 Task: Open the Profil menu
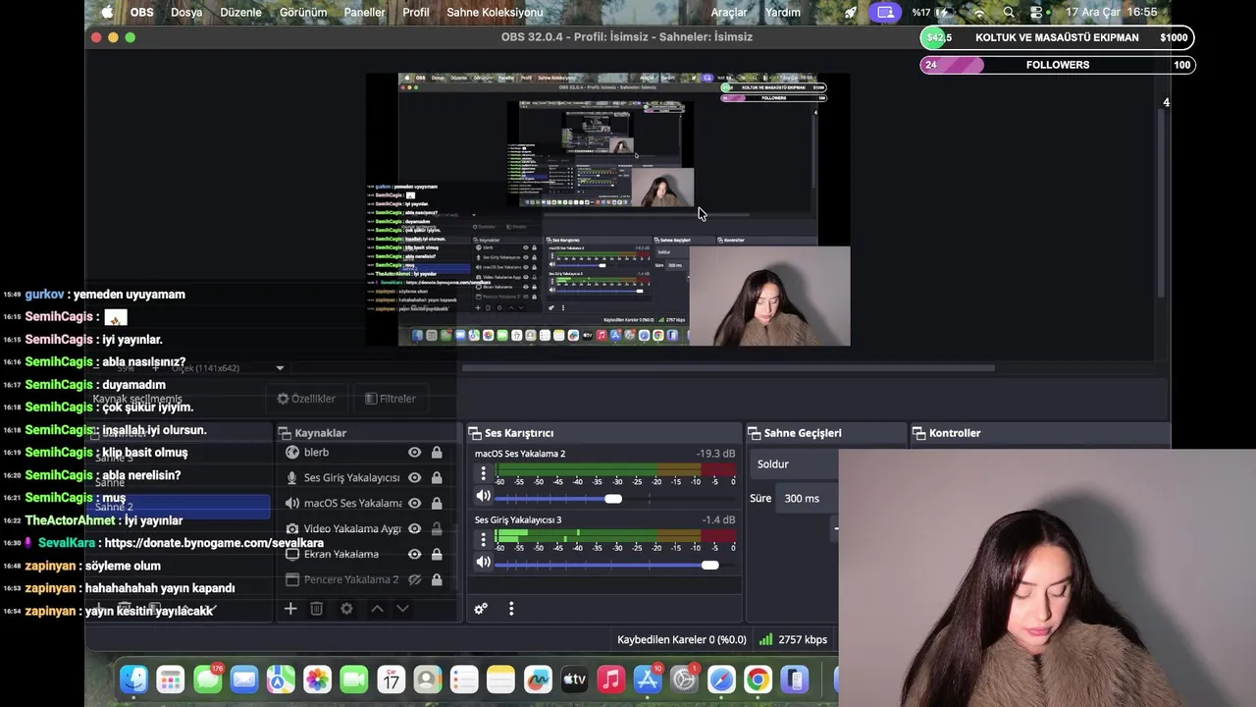tap(416, 13)
